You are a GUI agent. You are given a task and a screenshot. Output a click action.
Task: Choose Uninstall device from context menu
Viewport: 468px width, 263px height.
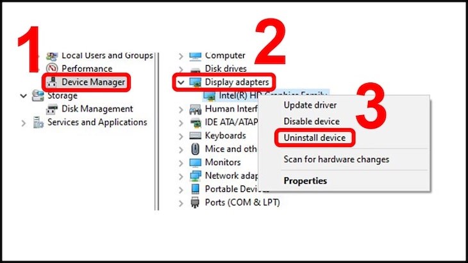pyautogui.click(x=314, y=138)
